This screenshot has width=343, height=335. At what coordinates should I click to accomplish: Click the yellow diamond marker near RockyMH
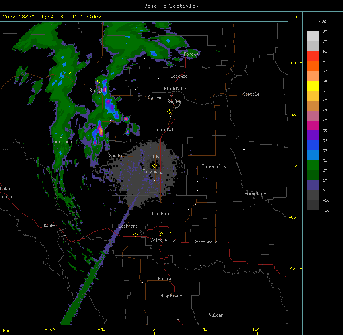(99, 81)
